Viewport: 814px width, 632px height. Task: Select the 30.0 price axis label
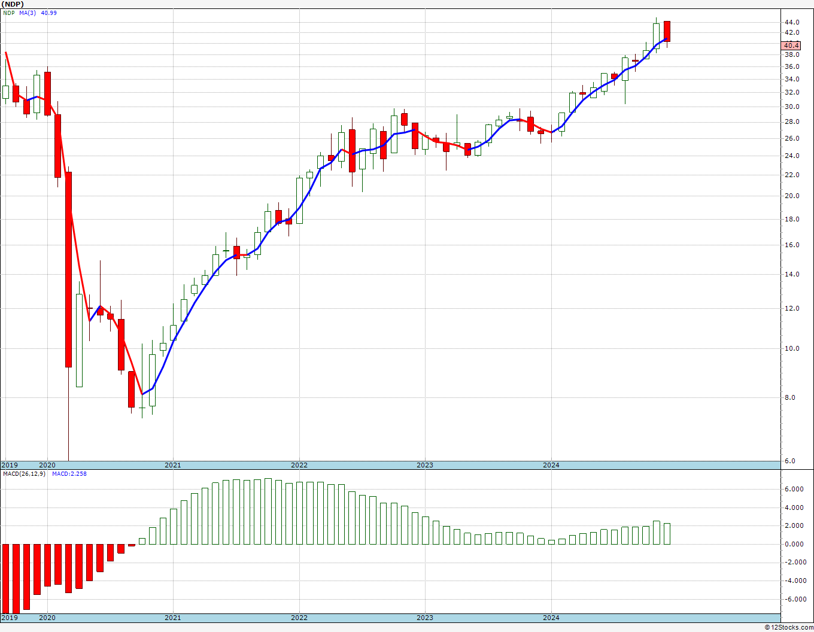tap(792, 107)
